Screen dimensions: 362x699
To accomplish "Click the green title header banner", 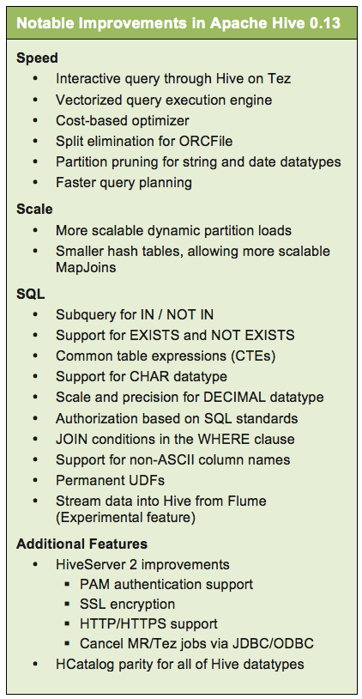I will 181,23.
